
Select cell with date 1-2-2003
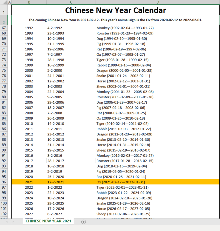pos(71,86)
